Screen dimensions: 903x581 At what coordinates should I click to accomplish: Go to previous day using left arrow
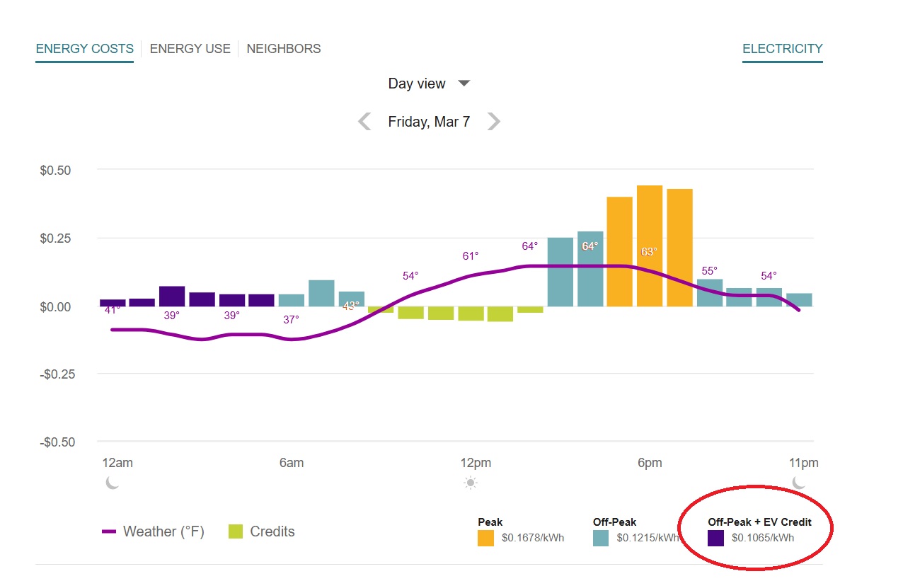point(365,122)
